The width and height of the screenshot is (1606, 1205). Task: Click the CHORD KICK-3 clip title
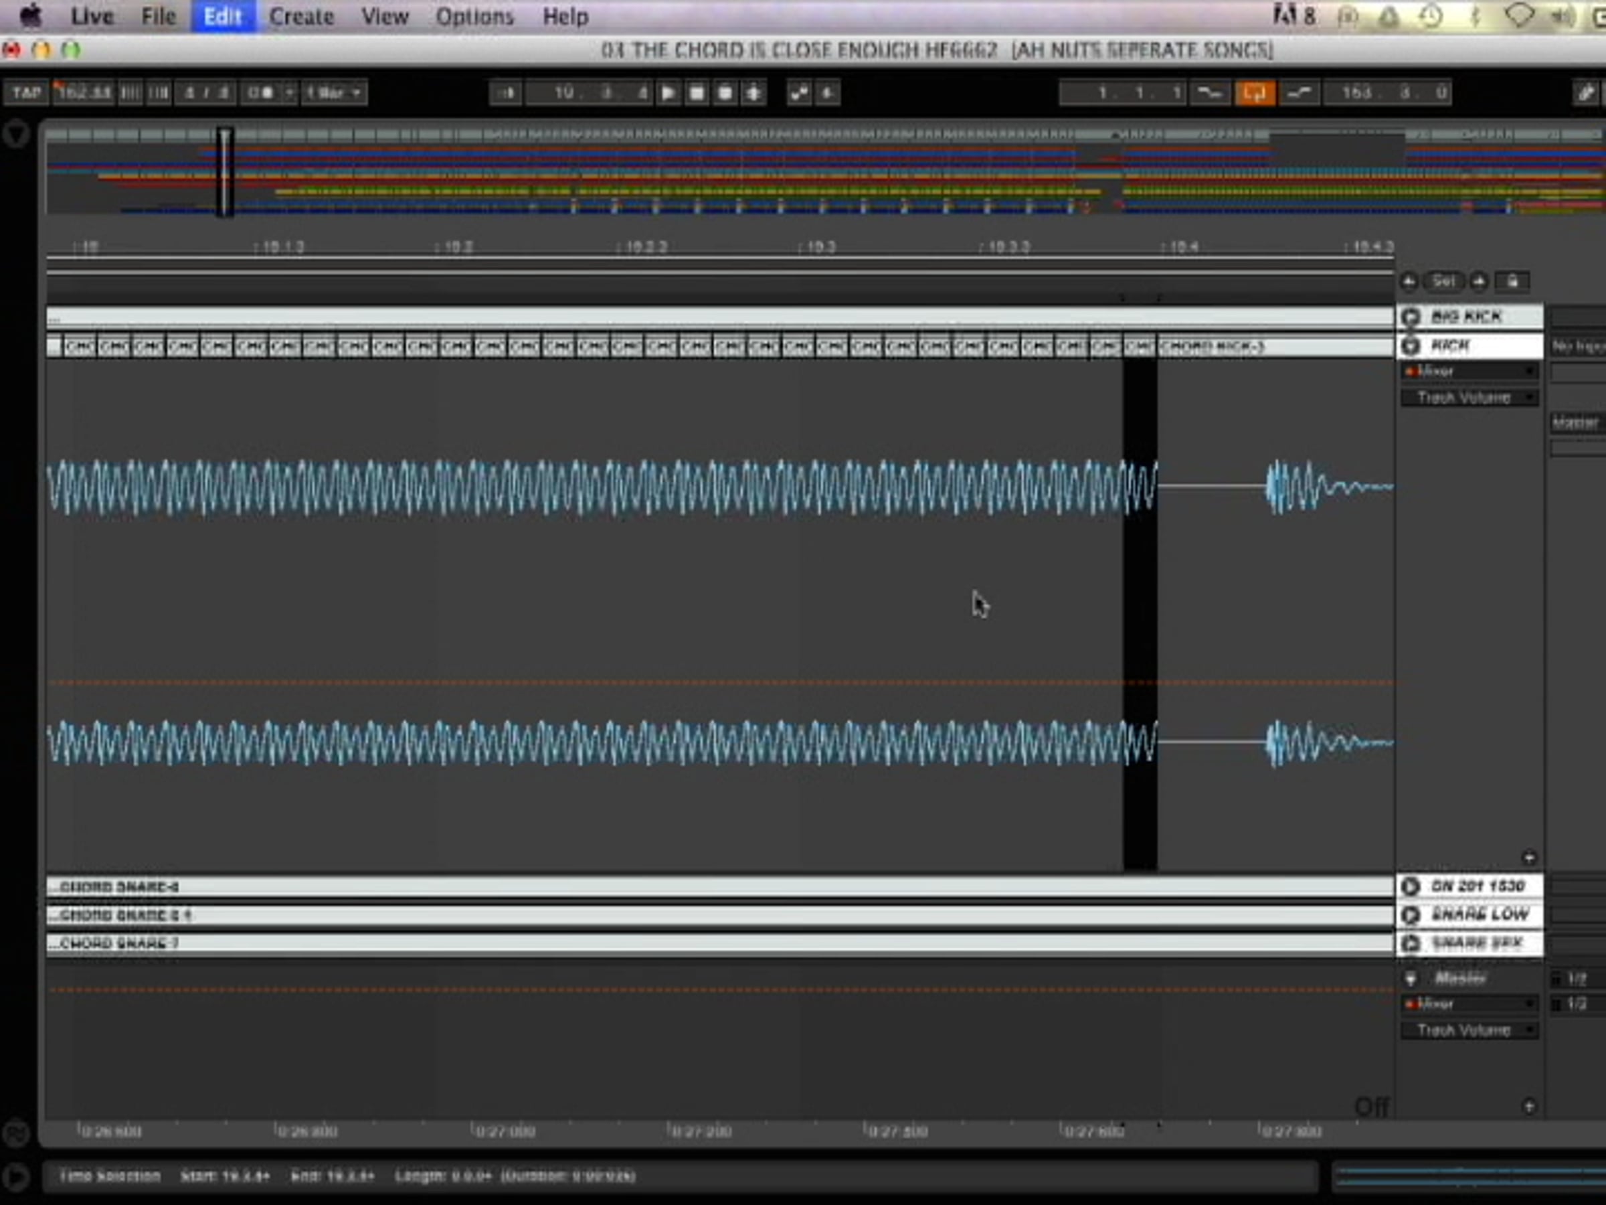1211,347
